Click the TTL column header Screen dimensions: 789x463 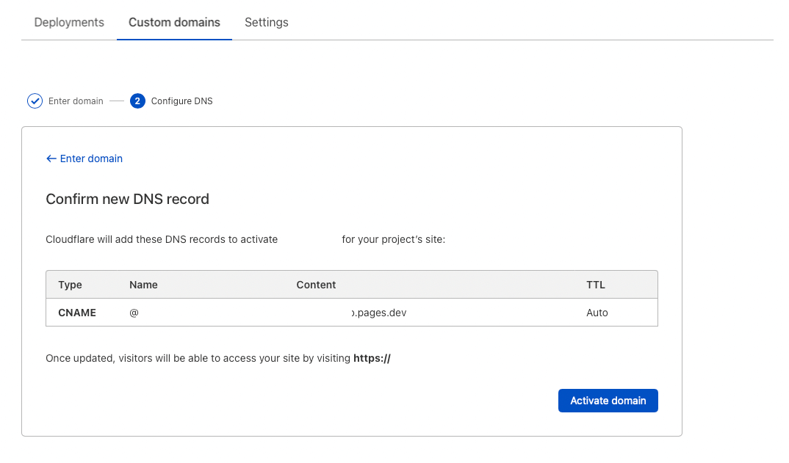coord(596,284)
